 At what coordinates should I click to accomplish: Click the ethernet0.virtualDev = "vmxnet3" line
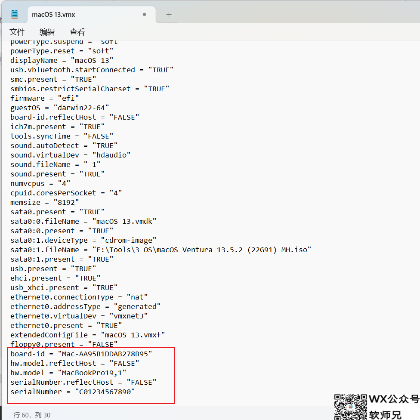(x=79, y=316)
